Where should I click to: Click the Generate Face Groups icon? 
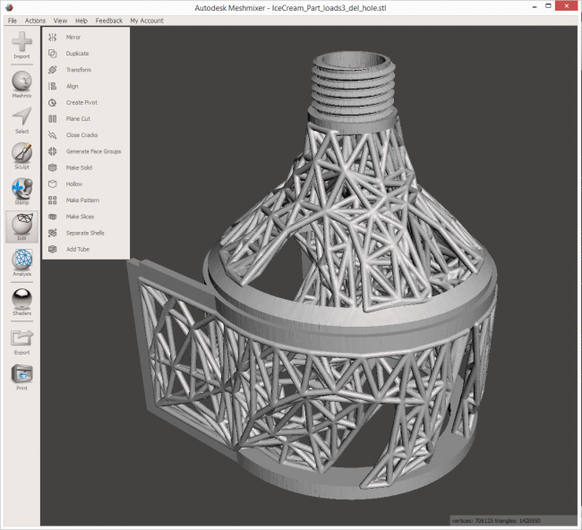52,151
